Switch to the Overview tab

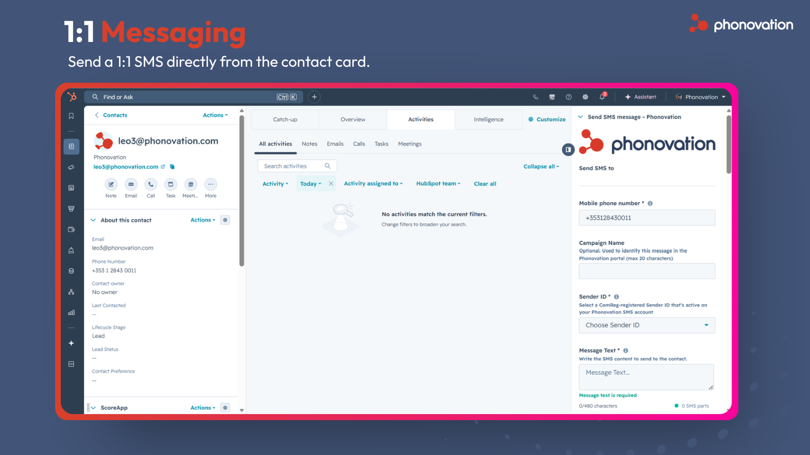point(353,120)
